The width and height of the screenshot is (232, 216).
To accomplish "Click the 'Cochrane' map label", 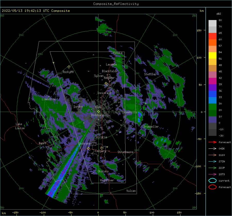I will pyautogui.click(x=84, y=144).
